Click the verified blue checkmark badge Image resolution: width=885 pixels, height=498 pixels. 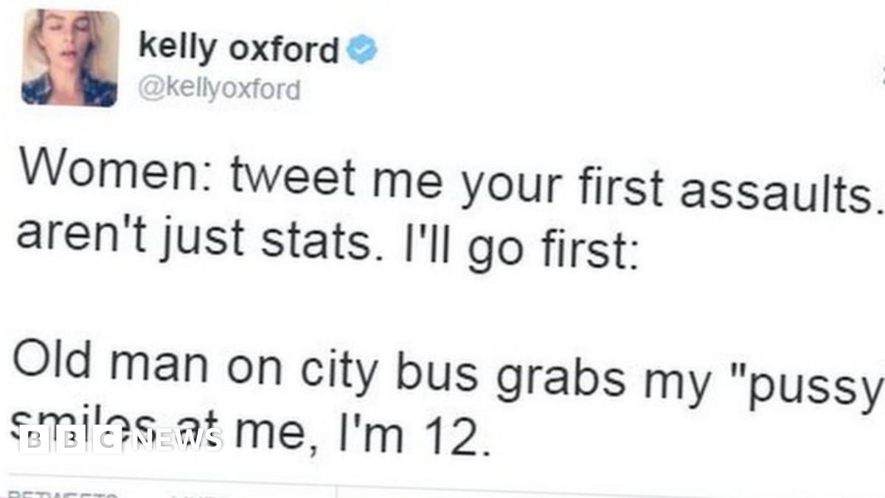click(x=362, y=50)
